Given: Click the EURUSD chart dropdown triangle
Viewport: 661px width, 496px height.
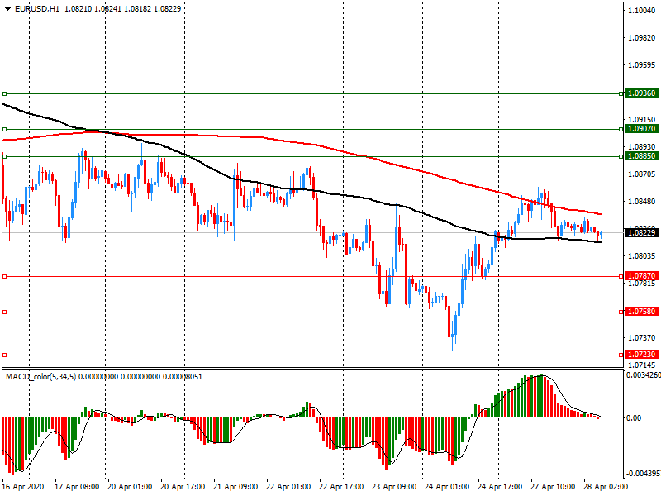Looking at the screenshot, I should pos(7,9).
